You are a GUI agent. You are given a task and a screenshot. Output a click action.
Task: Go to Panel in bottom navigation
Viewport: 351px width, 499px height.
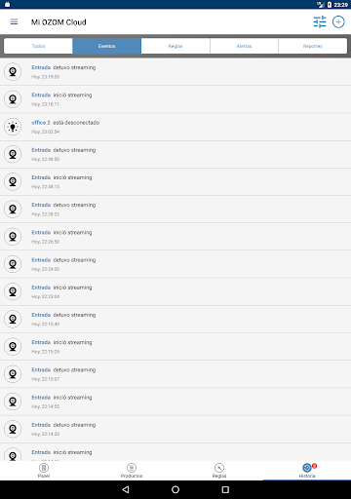44,471
